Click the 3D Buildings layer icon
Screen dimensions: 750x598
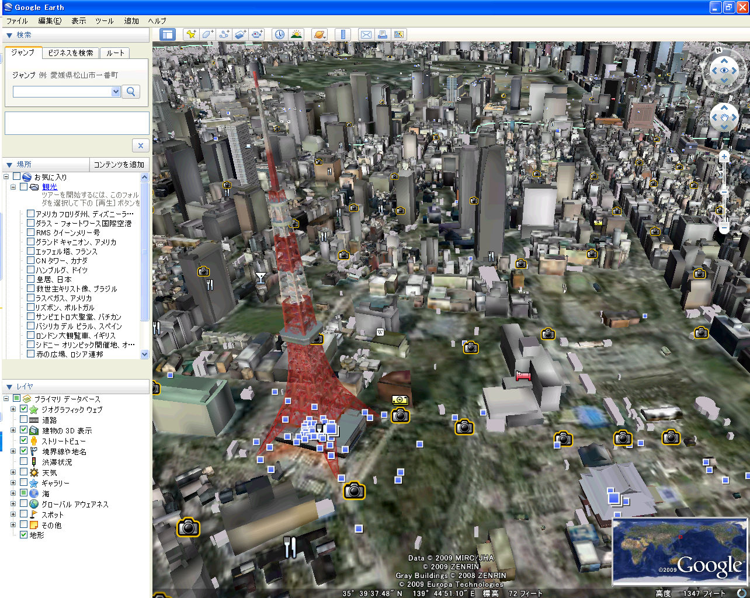tap(34, 430)
